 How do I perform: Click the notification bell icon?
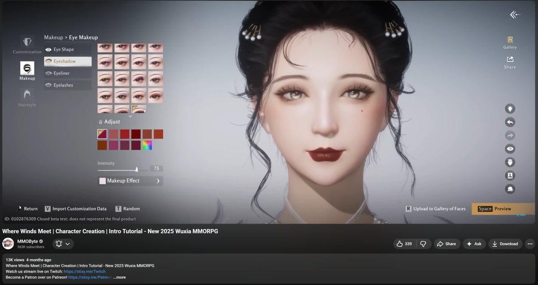pos(59,244)
